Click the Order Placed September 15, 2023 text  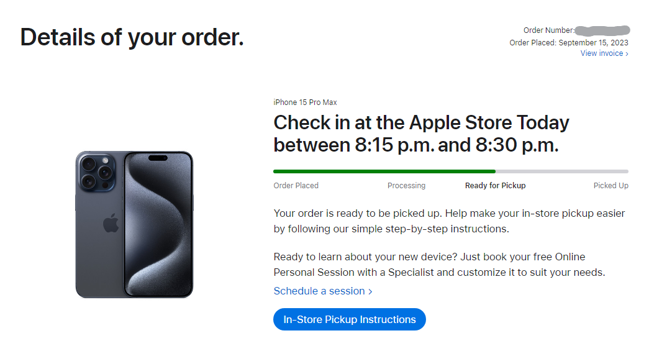(x=569, y=43)
